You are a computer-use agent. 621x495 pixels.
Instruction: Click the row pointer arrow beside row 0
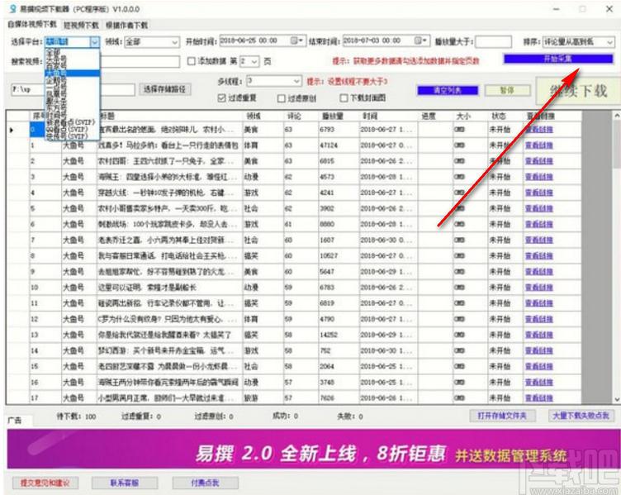pyautogui.click(x=12, y=130)
